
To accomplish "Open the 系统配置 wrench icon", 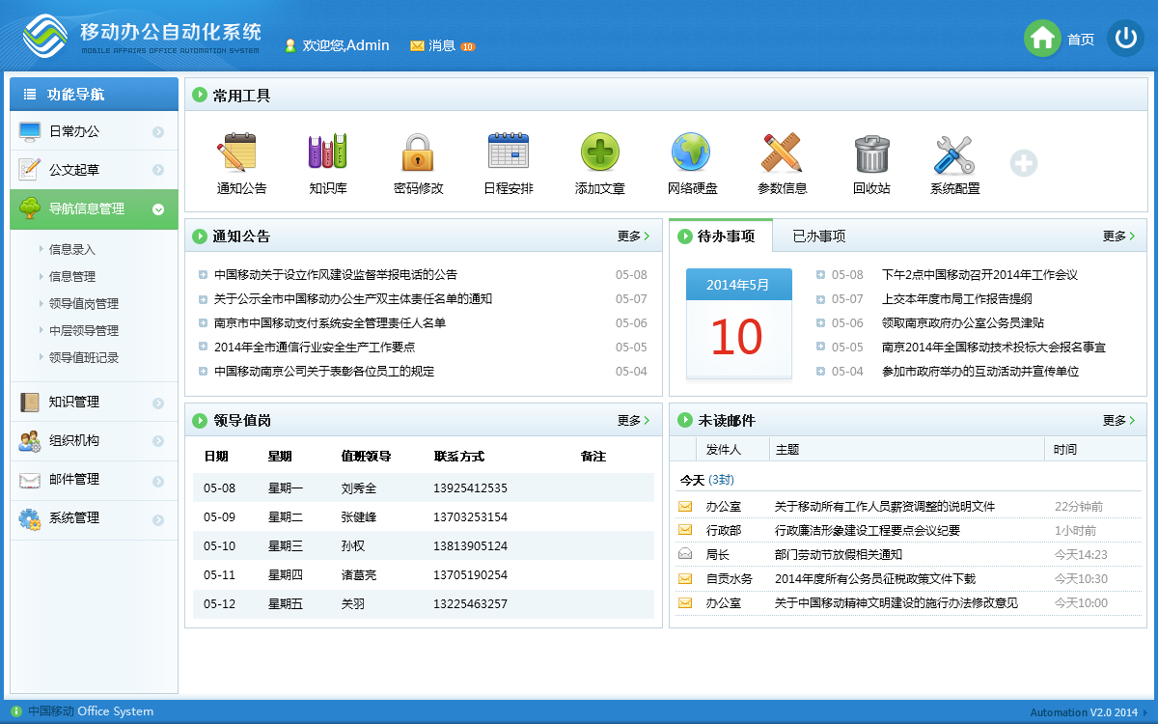I will (x=954, y=153).
